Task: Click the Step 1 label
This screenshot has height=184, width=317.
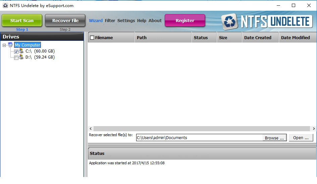Action: [x=22, y=29]
